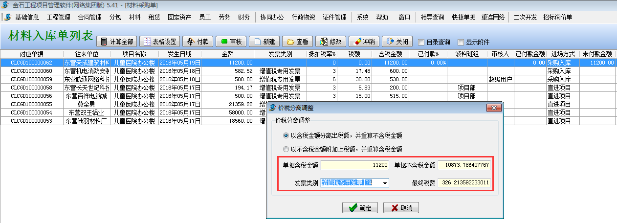Expand the 发票类别 invoice type dropdown
The width and height of the screenshot is (617, 223).
point(385,183)
